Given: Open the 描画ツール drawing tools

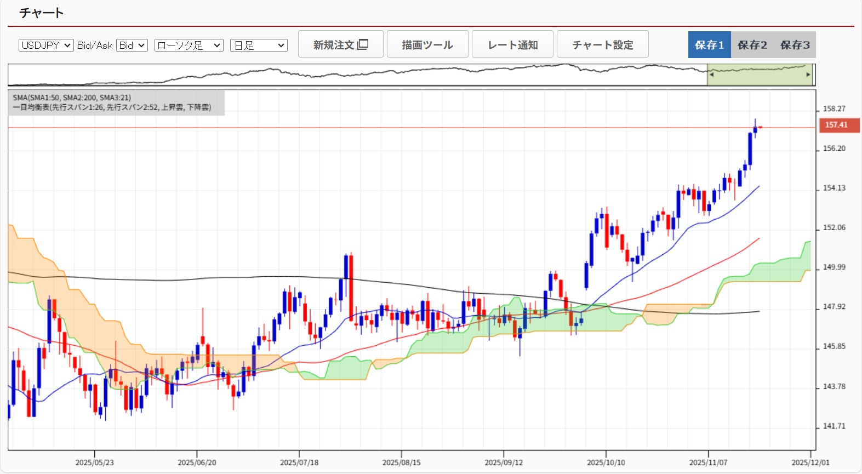Looking at the screenshot, I should [427, 44].
